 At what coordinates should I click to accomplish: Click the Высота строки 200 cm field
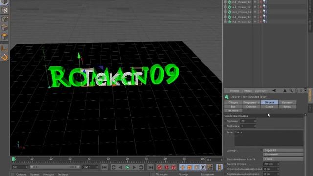(x=271, y=164)
